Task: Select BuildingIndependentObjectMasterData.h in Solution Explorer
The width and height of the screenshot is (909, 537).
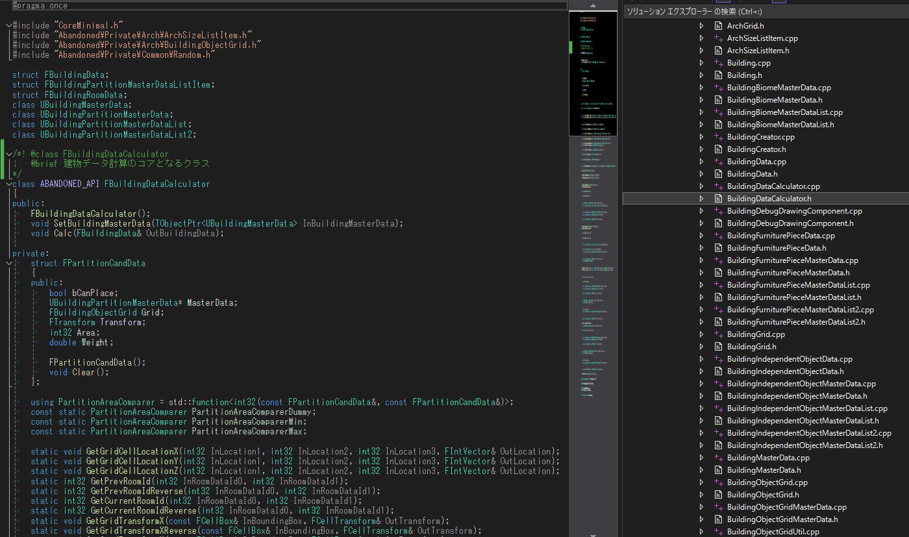Action: 797,395
